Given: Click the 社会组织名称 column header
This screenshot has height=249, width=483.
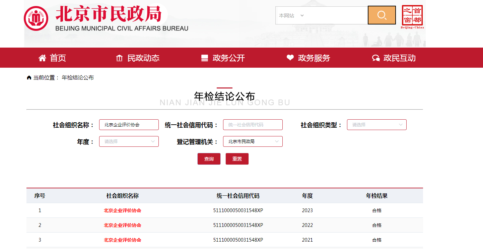Looking at the screenshot, I should tap(123, 196).
